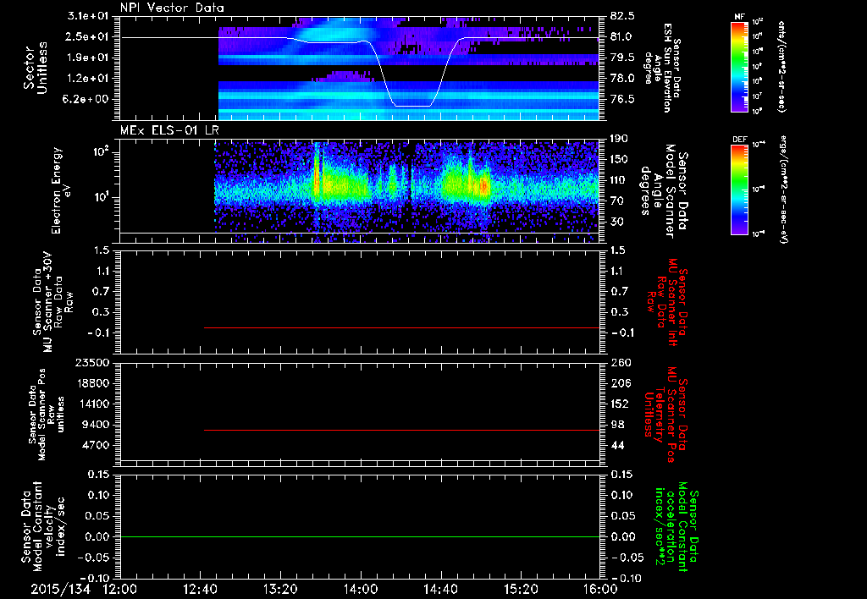Click the 'Model Scanner Pos Raw' axis label

point(47,415)
